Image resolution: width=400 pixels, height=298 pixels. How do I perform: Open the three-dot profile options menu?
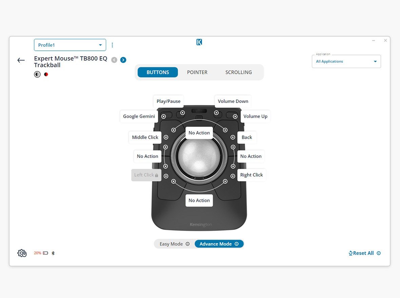point(112,45)
